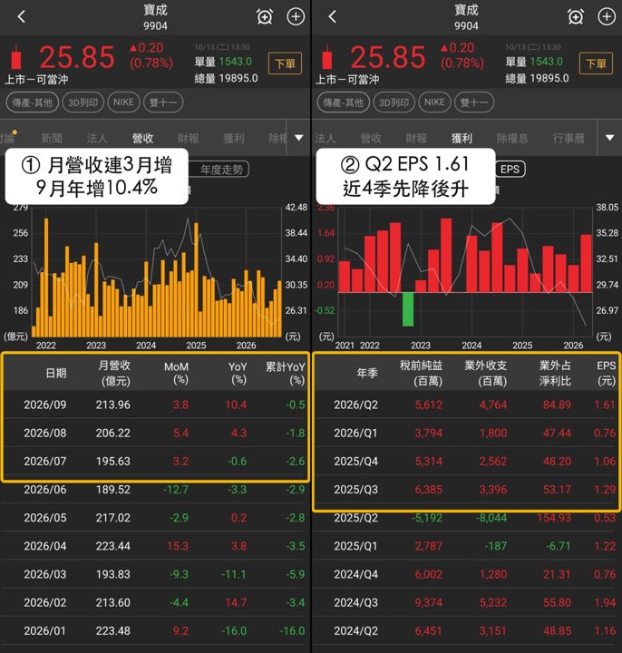The image size is (622, 653).
Task: Select the 2025/Q3 earnings row
Action: point(467,490)
